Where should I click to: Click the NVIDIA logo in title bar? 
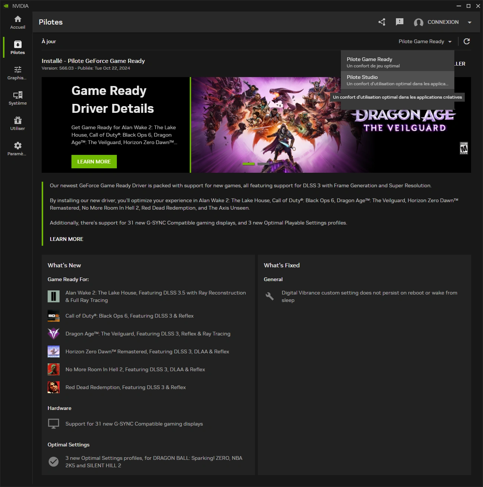pos(6,6)
